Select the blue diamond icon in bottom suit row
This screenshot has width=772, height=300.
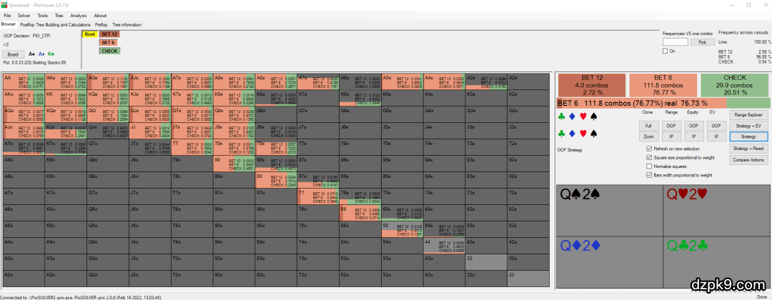tap(573, 133)
